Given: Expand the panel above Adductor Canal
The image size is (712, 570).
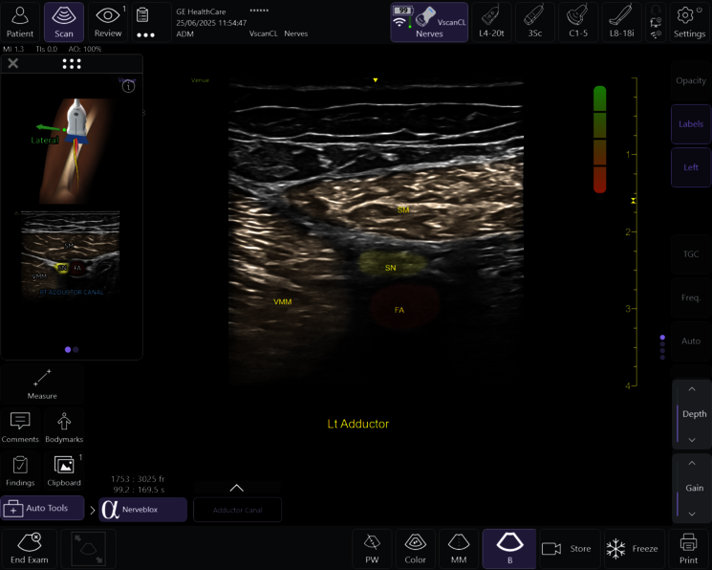Looking at the screenshot, I should tap(237, 488).
